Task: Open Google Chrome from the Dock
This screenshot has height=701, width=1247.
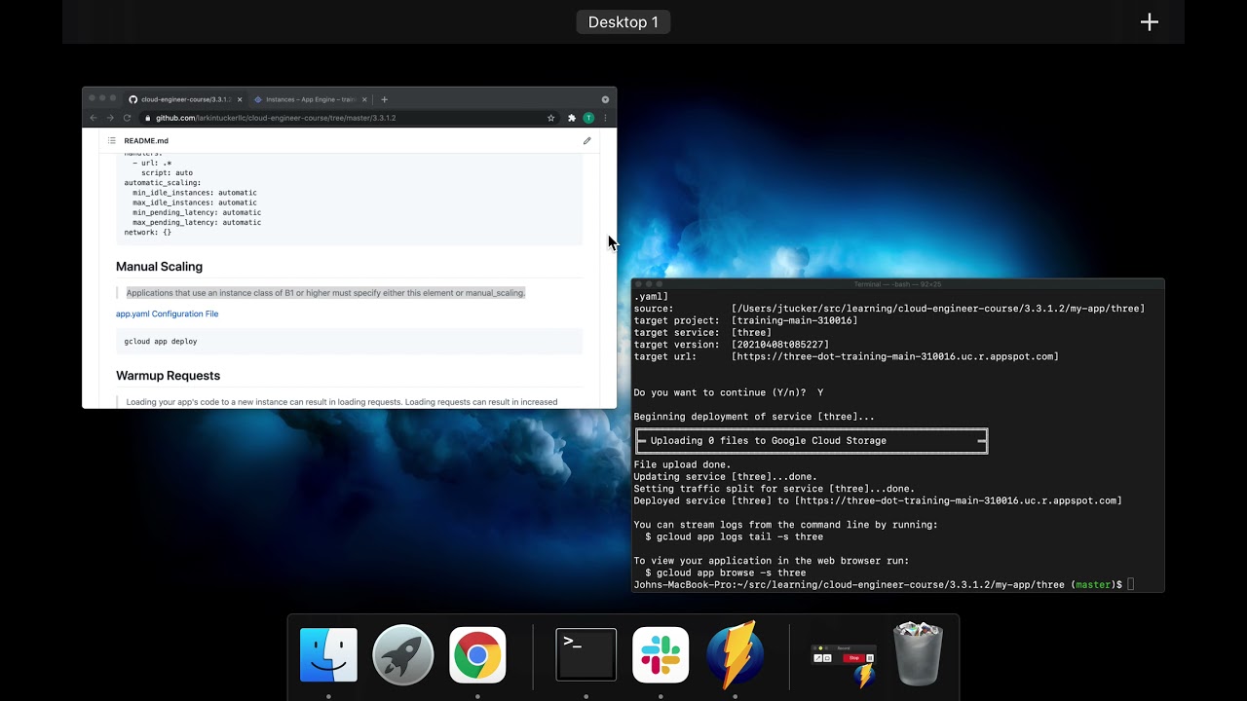Action: tap(477, 654)
